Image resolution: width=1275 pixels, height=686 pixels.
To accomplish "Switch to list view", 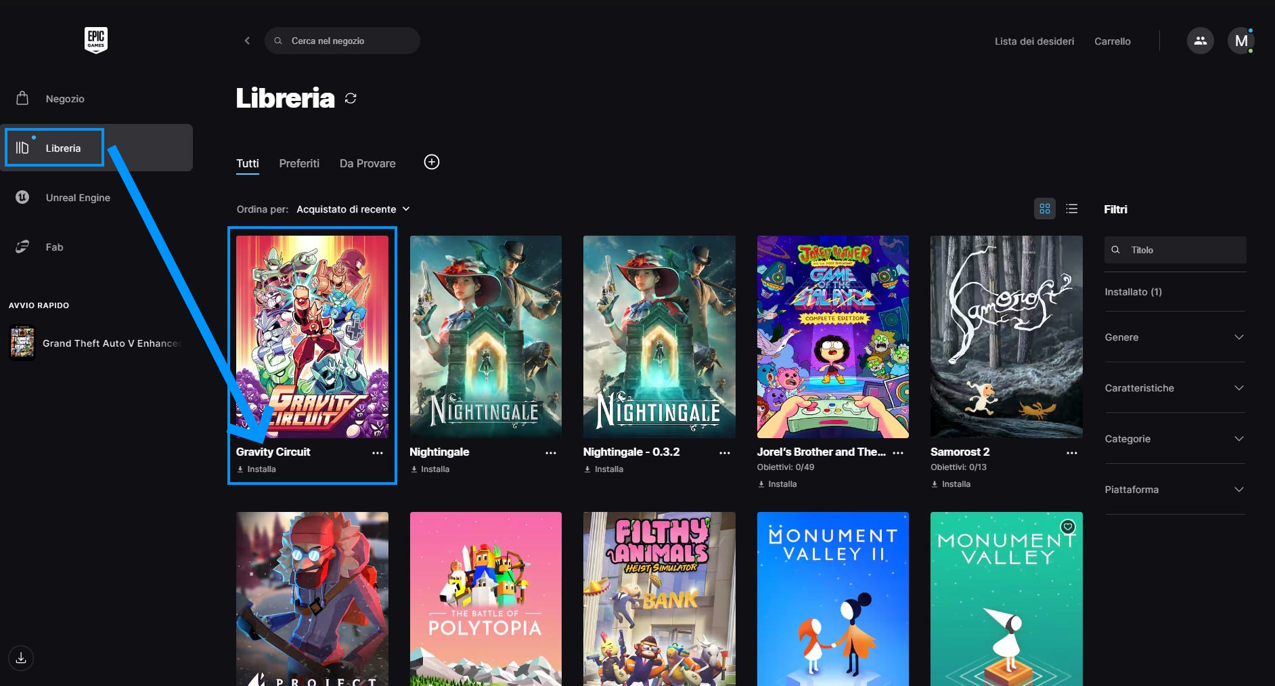I will [1071, 209].
